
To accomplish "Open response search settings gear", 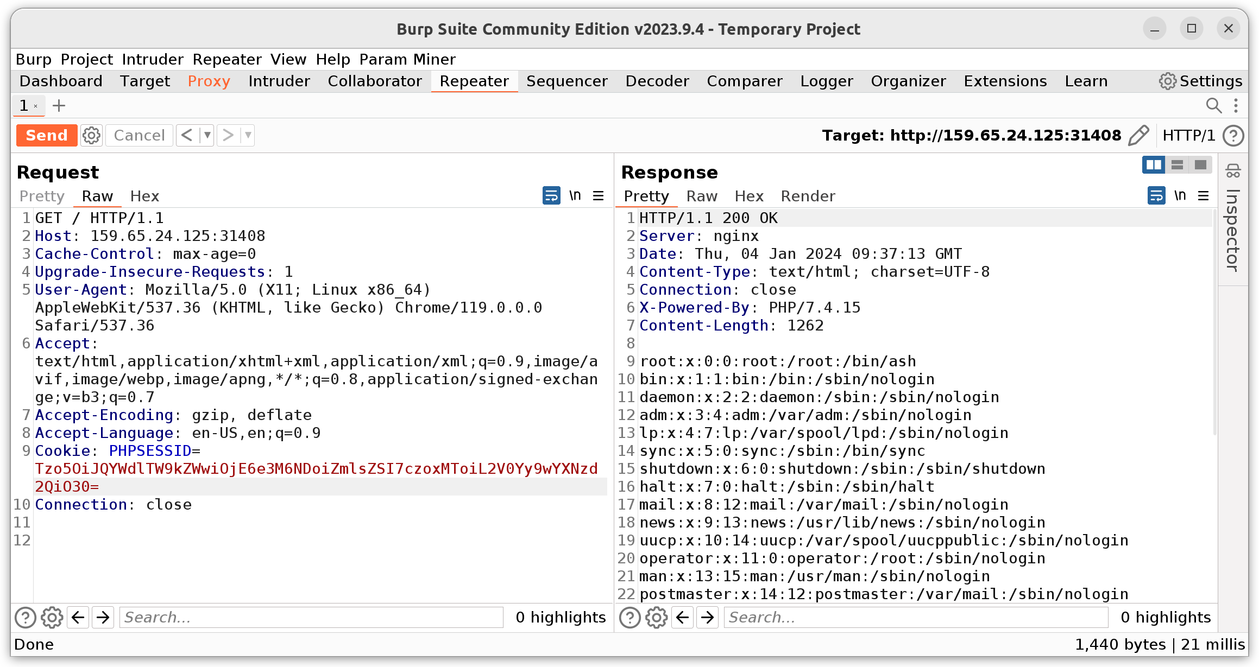I will tap(656, 618).
